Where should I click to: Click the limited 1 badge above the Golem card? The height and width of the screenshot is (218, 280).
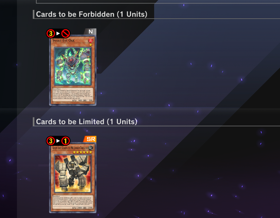(66, 141)
